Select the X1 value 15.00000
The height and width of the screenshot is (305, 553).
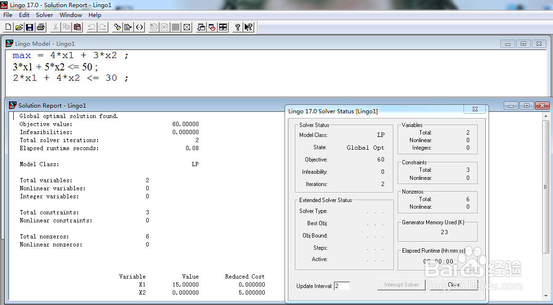[x=186, y=285]
